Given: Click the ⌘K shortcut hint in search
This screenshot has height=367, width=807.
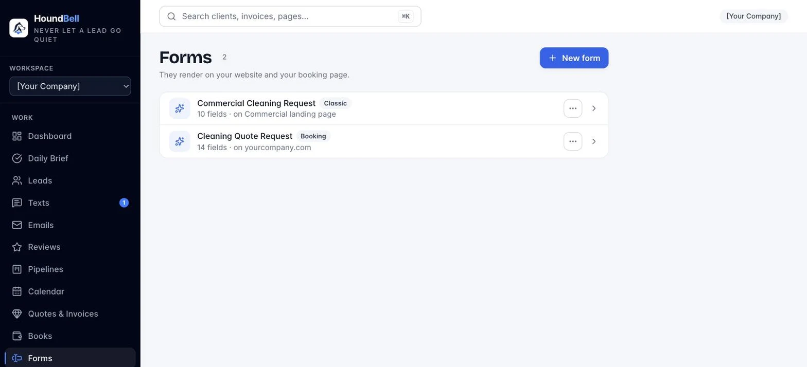Looking at the screenshot, I should click(x=406, y=16).
